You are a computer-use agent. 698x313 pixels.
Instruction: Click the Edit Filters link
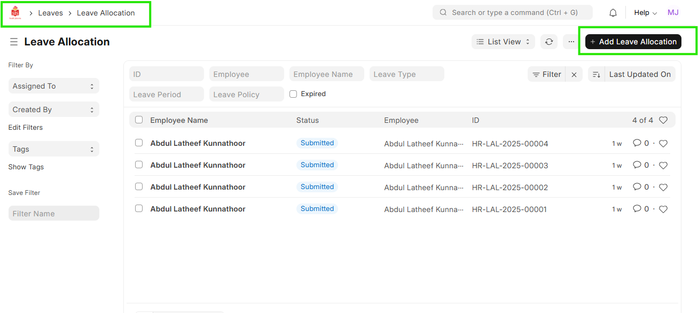coord(26,128)
